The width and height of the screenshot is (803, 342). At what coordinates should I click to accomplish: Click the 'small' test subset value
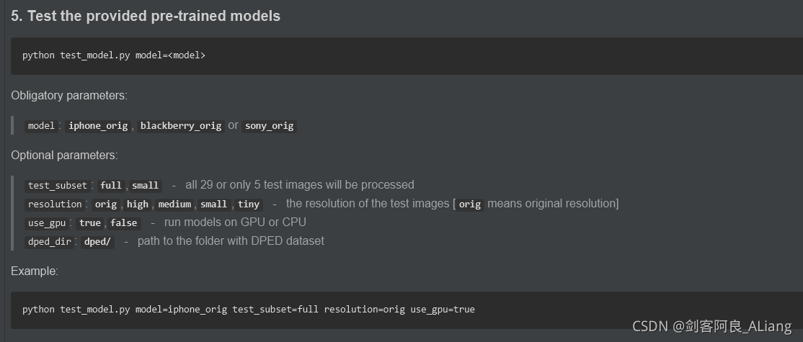(146, 185)
